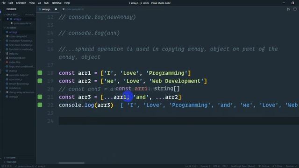Open the Help menu

[67, 3]
